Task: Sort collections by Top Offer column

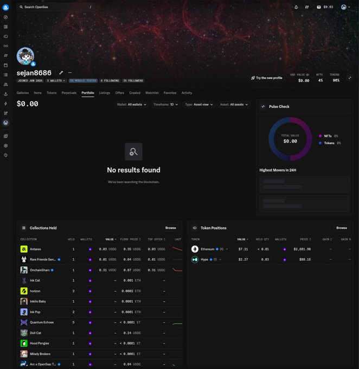Action: (x=156, y=239)
